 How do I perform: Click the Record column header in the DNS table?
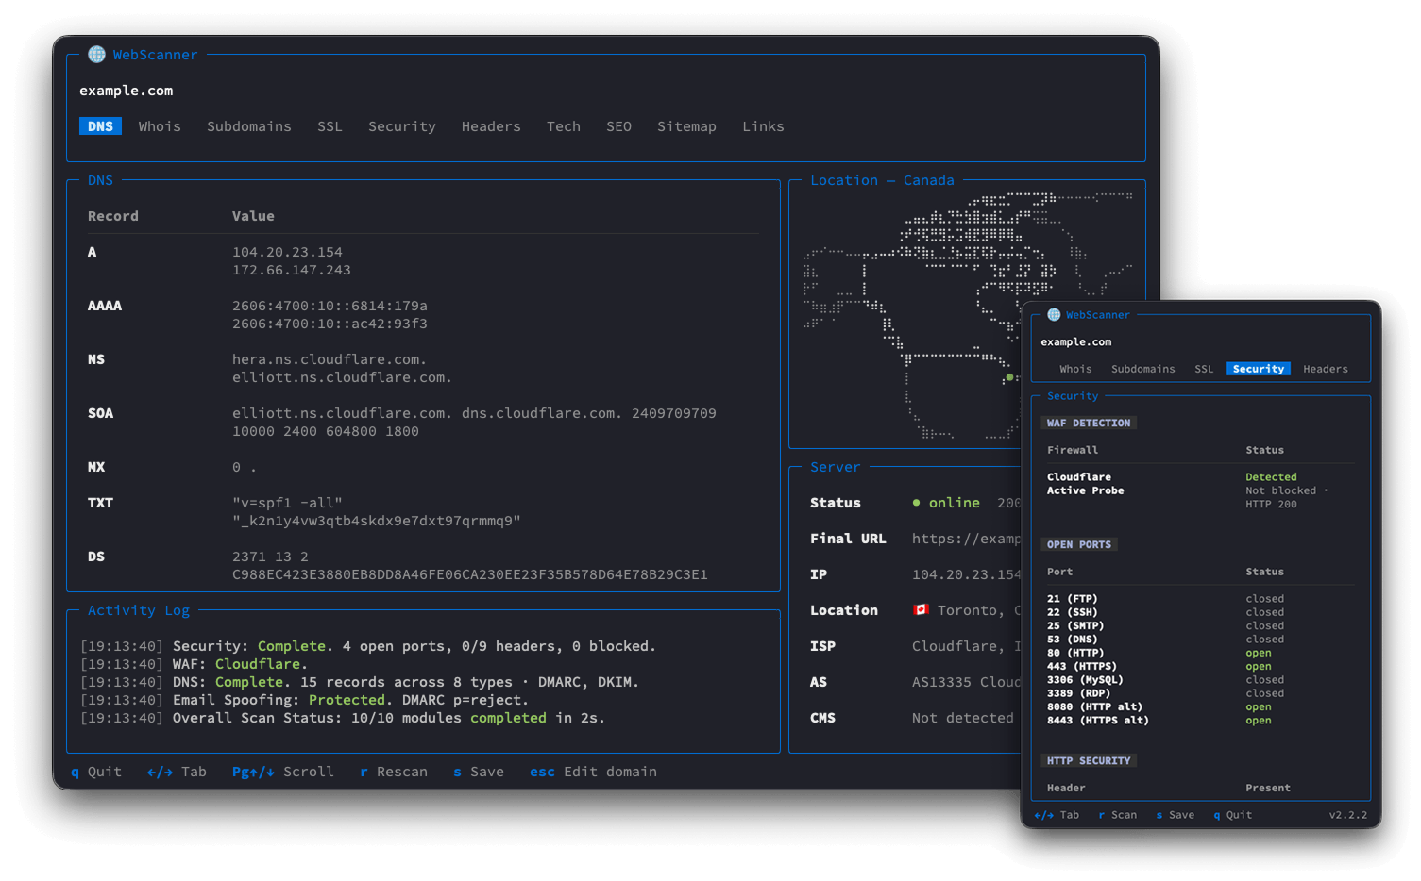pos(113,216)
